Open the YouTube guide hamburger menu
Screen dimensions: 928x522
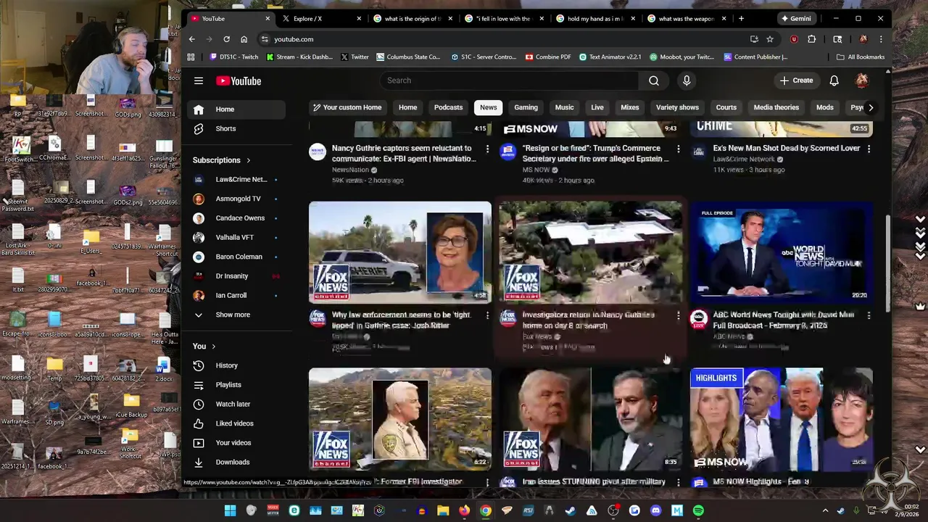point(199,80)
